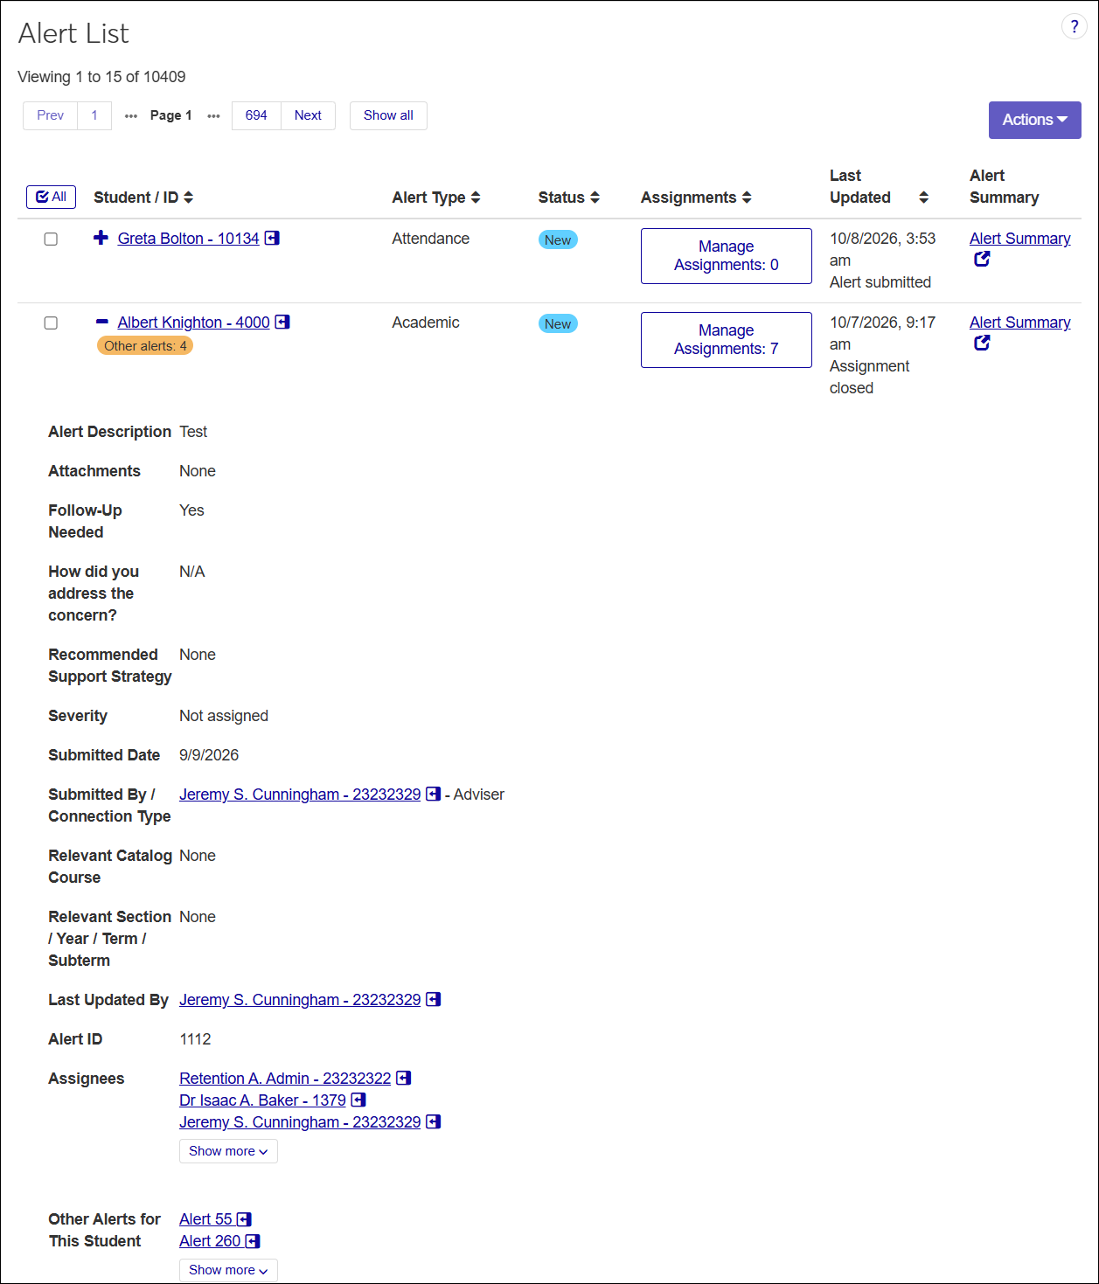This screenshot has height=1284, width=1099.
Task: Open Manage Assignments: 7 for Albert Knighton
Action: pyautogui.click(x=726, y=339)
